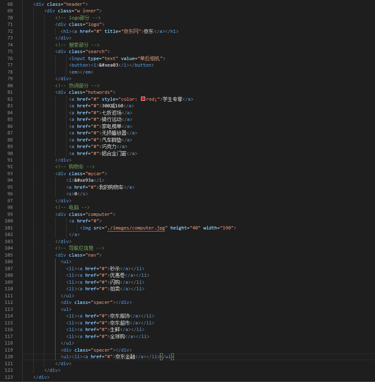Click height="40" attribute on line 101
This screenshot has width=375, height=382.
click(185, 228)
